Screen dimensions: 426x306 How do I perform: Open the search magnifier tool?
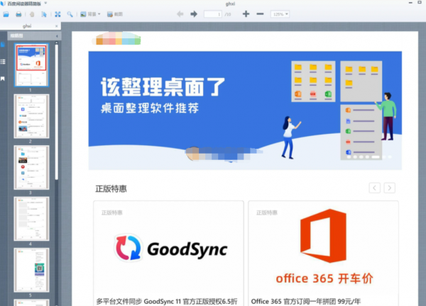pos(70,14)
